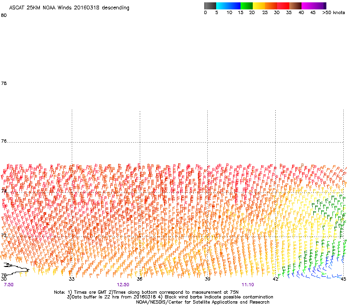
Task: Pick the red 30-35 knots legend color
Action: coord(283,6)
